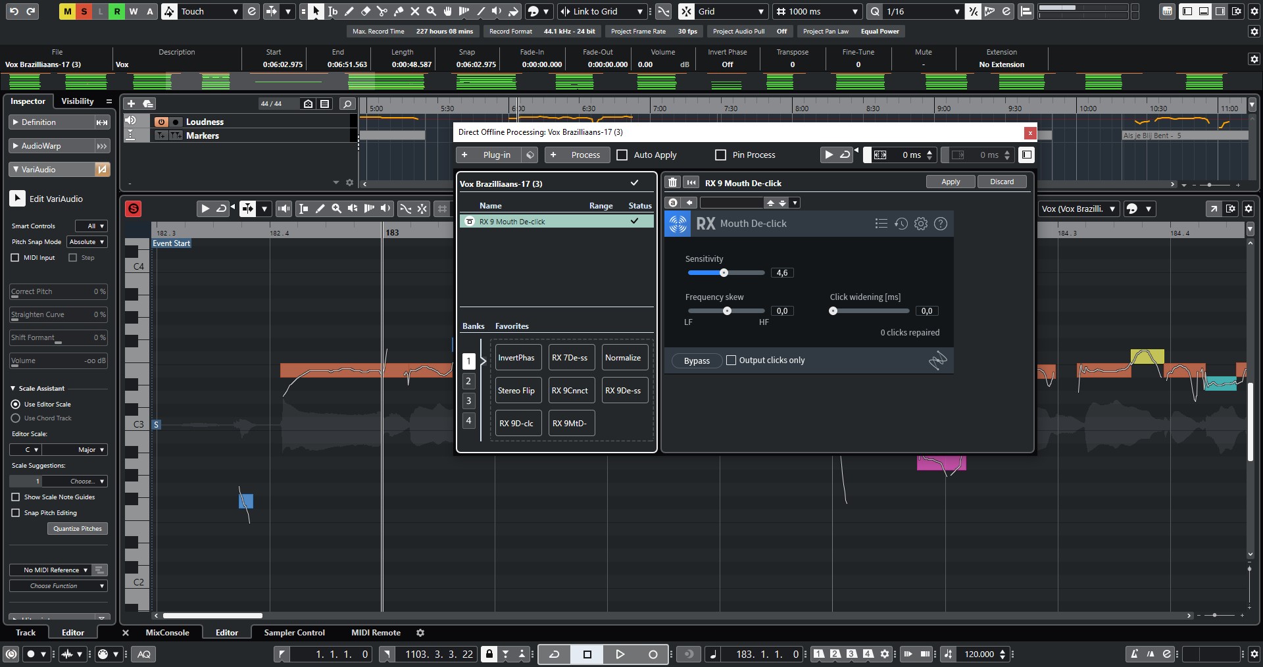
Task: Adjust Sensitivity slider handle
Action: [724, 273]
